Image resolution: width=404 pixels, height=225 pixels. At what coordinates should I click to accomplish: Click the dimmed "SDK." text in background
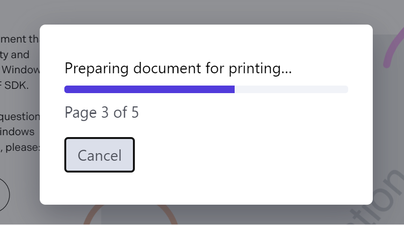(16, 86)
